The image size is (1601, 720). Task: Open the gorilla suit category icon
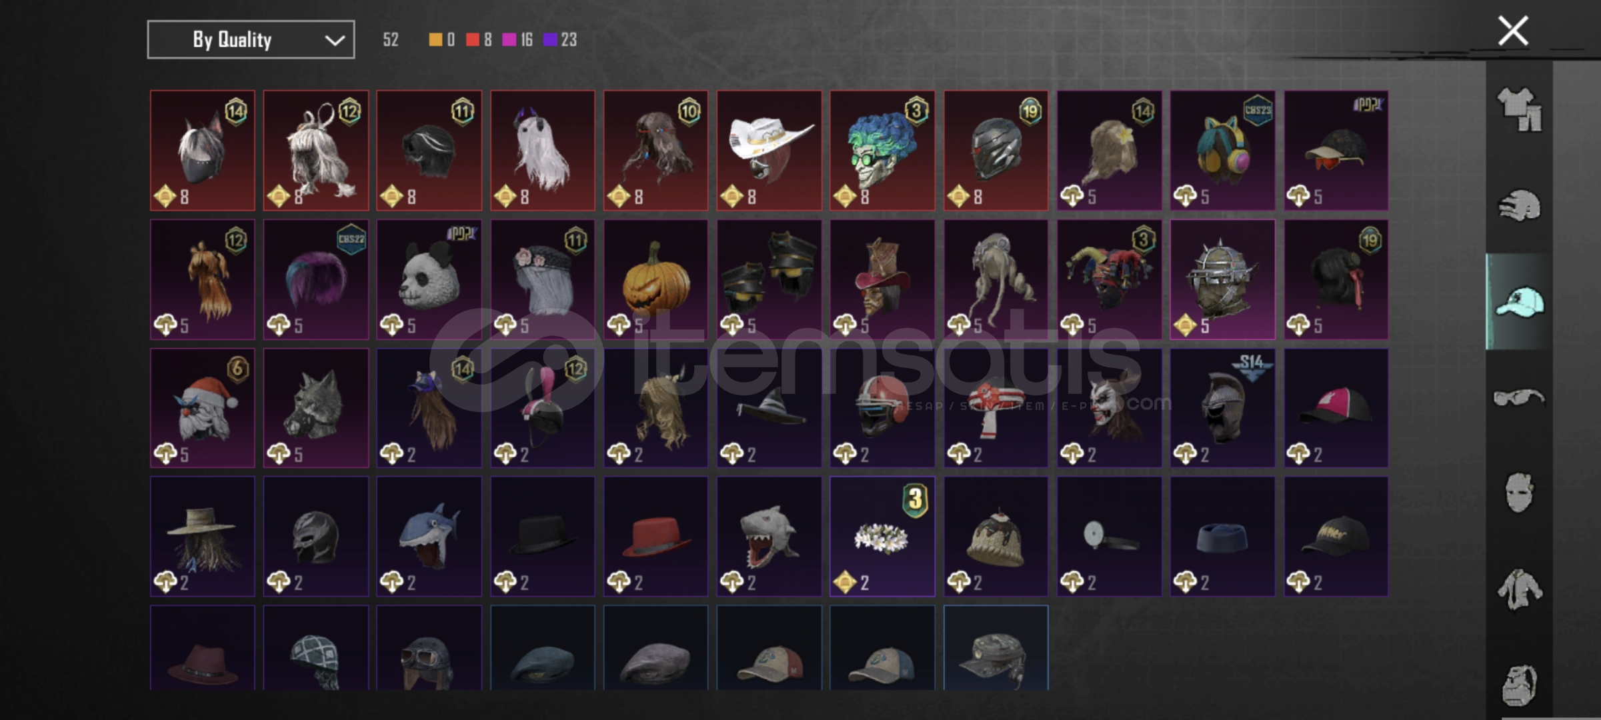click(x=1520, y=685)
